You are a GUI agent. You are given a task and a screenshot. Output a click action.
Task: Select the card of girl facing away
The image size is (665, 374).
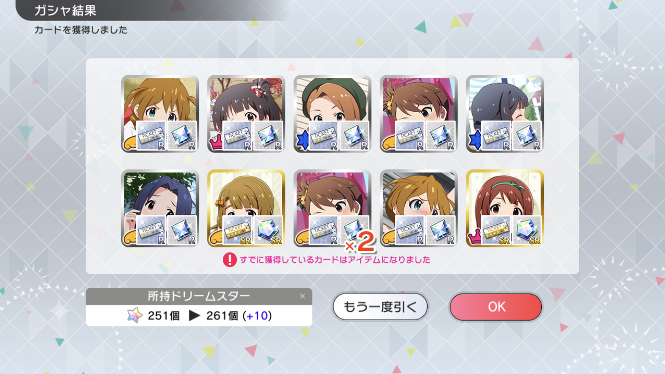point(504,114)
